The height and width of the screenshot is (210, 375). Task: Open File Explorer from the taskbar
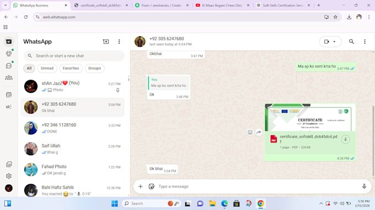[212, 203]
